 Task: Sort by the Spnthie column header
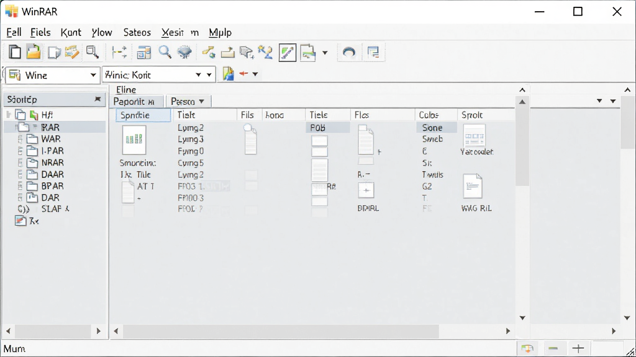143,115
